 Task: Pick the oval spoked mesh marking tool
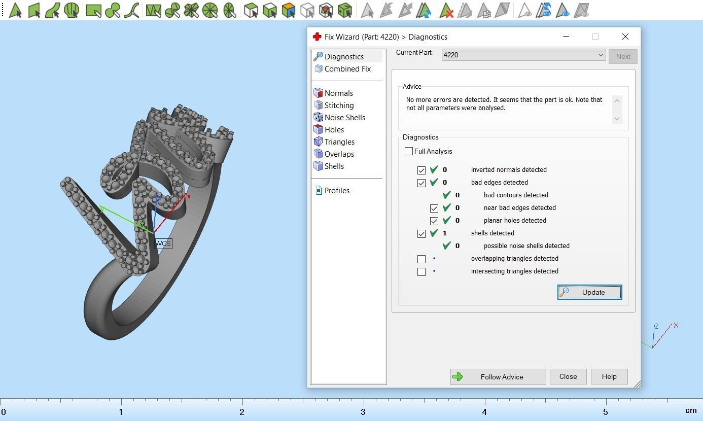pyautogui.click(x=229, y=10)
